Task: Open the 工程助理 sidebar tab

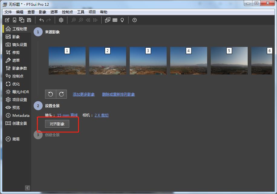Action: click(16, 29)
